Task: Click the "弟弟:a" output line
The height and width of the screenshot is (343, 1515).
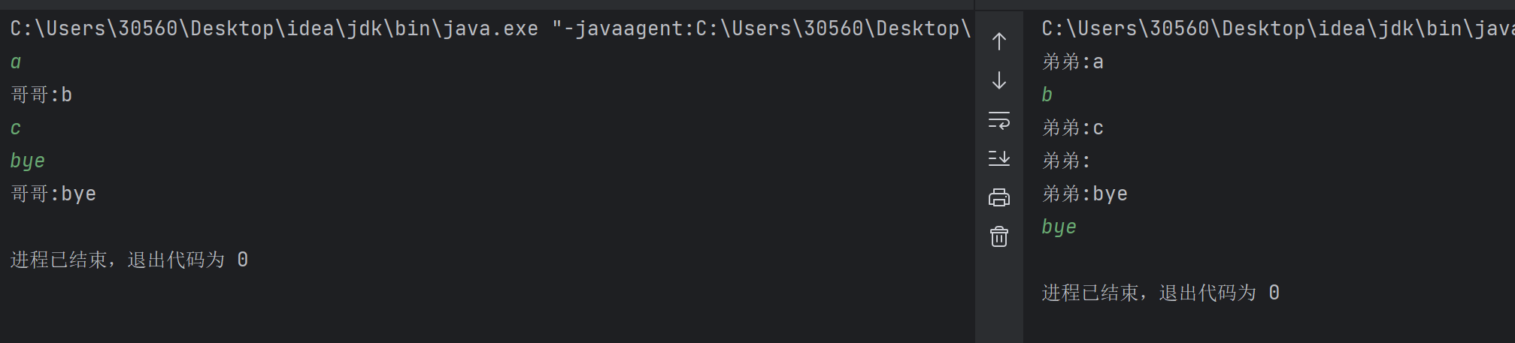Action: [1073, 62]
